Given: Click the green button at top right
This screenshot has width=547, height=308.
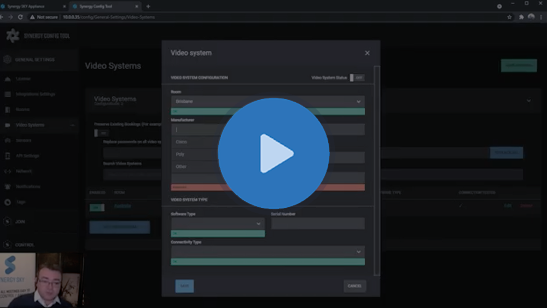Looking at the screenshot, I should click(x=519, y=65).
